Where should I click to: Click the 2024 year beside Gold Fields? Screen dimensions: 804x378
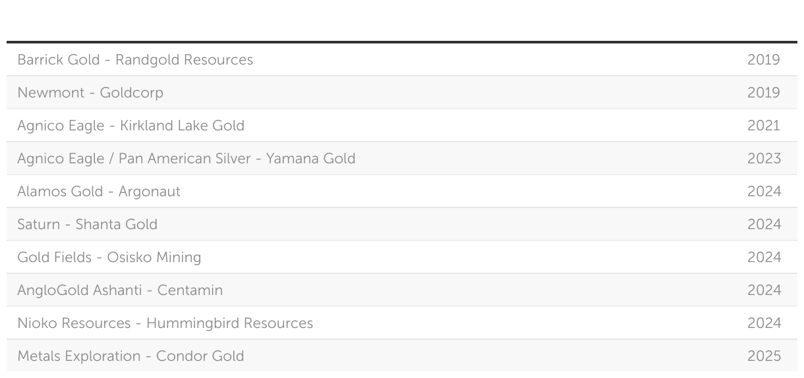click(x=764, y=257)
